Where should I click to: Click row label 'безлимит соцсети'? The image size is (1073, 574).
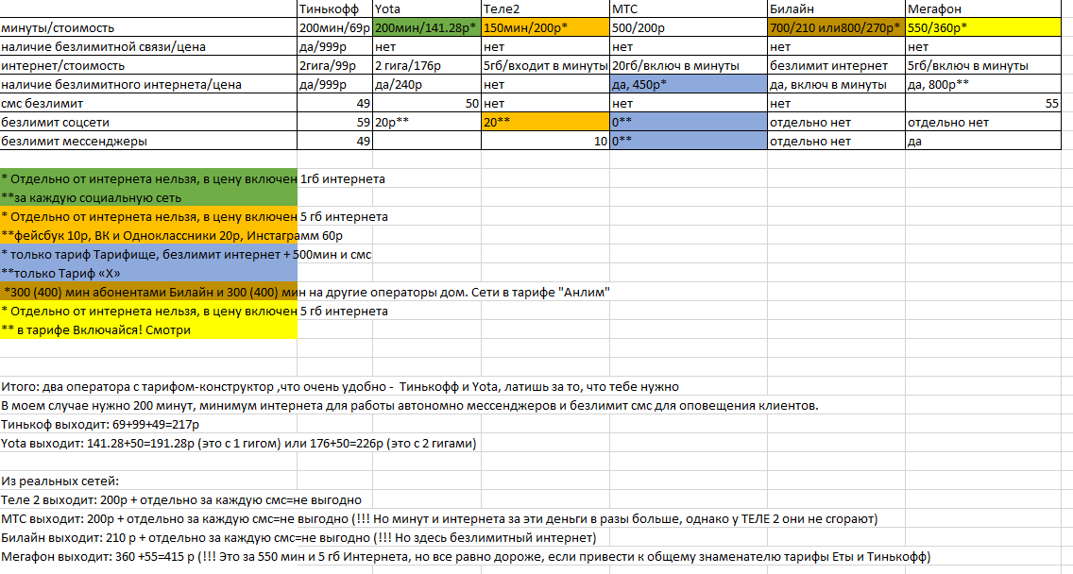click(x=148, y=122)
